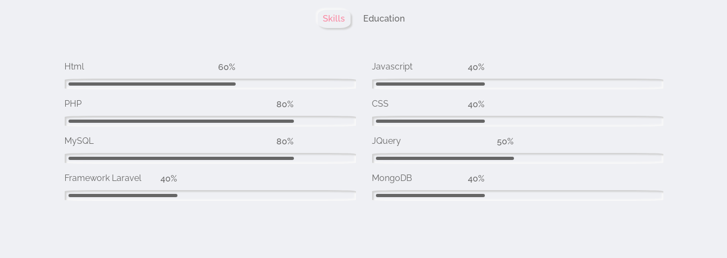Image resolution: width=727 pixels, height=258 pixels.
Task: Click the Html progress bar
Action: click(210, 84)
